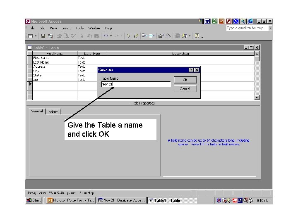Switch to the Microsoft PowerPoint taskbar button
The height and width of the screenshot is (223, 298).
[x=71, y=200]
